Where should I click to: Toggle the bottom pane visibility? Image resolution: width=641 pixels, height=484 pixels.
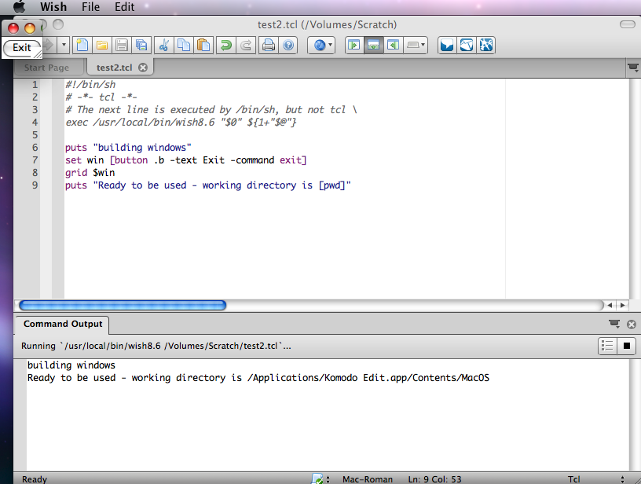tap(373, 46)
